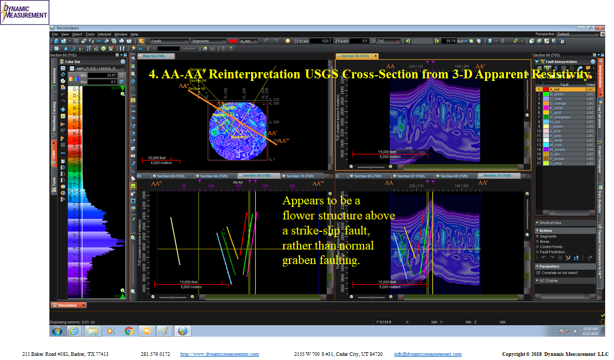
Task: Click the crossing faults icon in Actions
Action: point(568,258)
